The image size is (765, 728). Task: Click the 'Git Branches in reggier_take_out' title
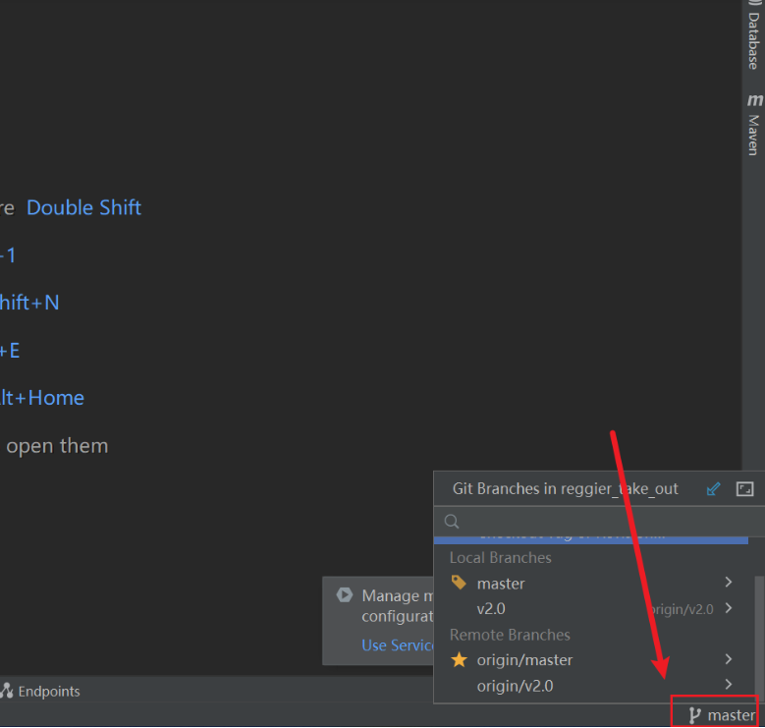565,488
